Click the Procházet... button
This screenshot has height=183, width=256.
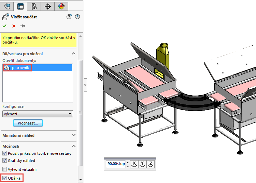click(28, 123)
